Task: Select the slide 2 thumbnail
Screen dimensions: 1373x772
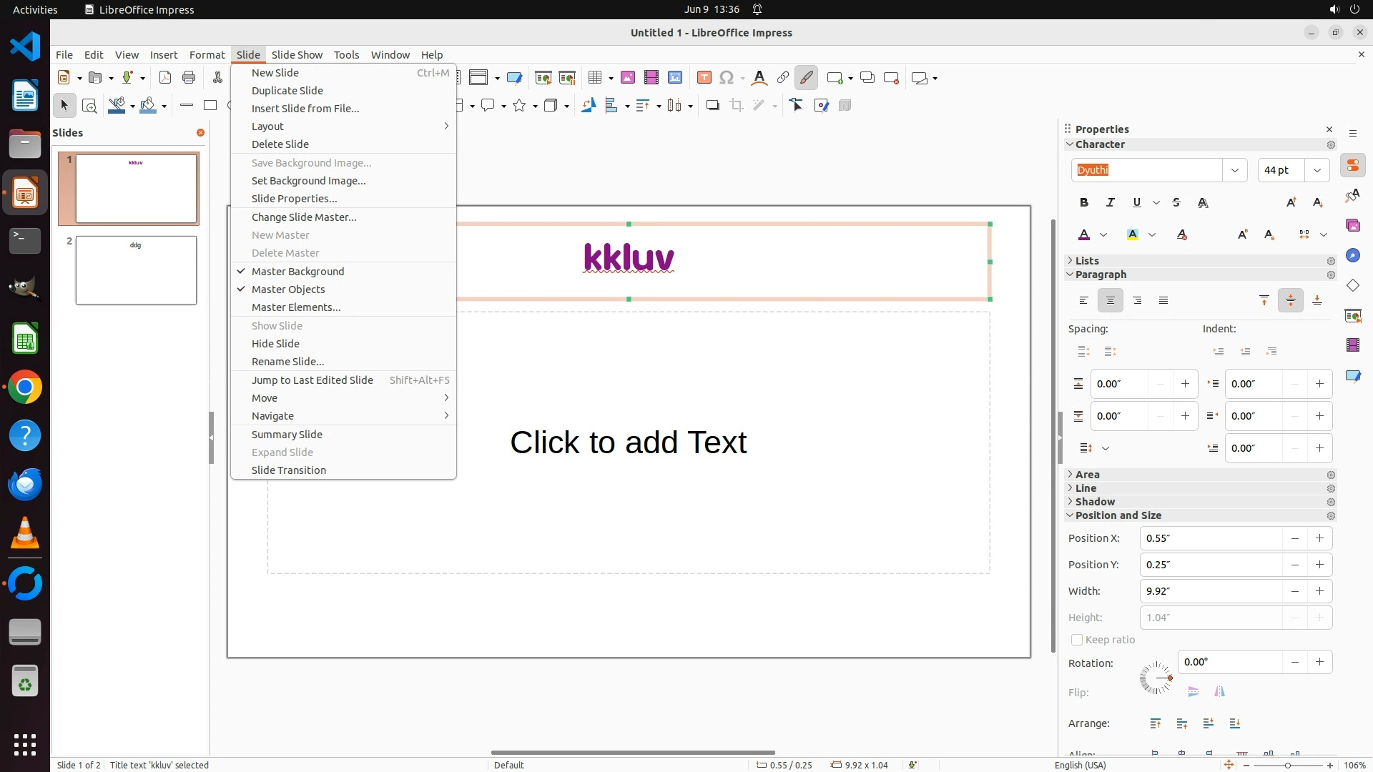Action: click(136, 270)
